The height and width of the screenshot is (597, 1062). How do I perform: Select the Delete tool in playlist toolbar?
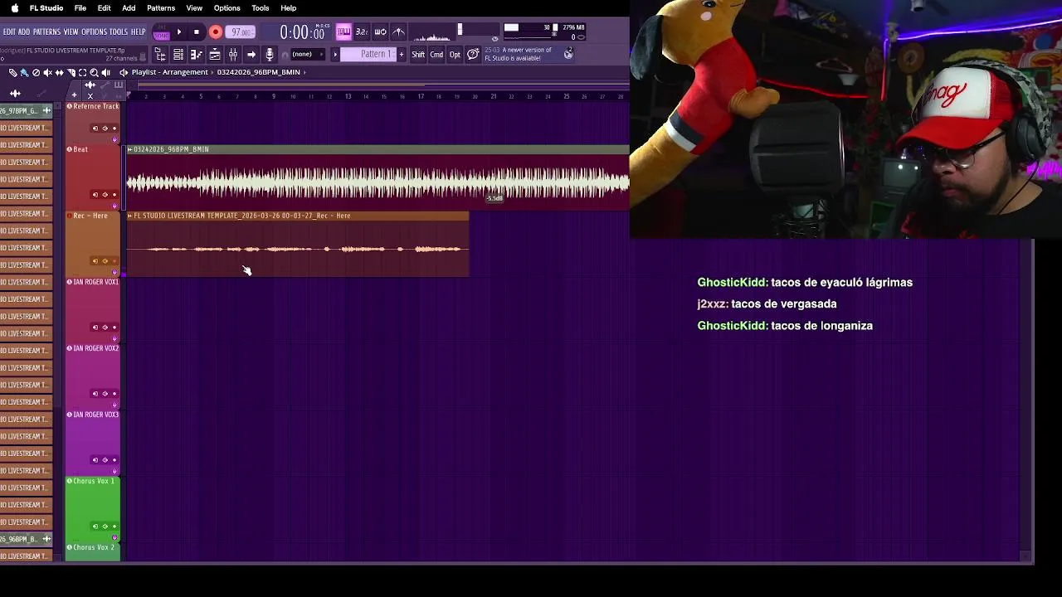(x=36, y=73)
